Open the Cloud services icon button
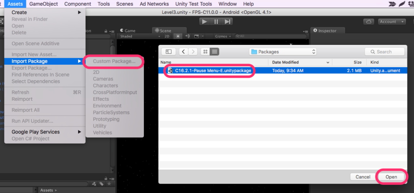414x193 pixels. coord(369,22)
